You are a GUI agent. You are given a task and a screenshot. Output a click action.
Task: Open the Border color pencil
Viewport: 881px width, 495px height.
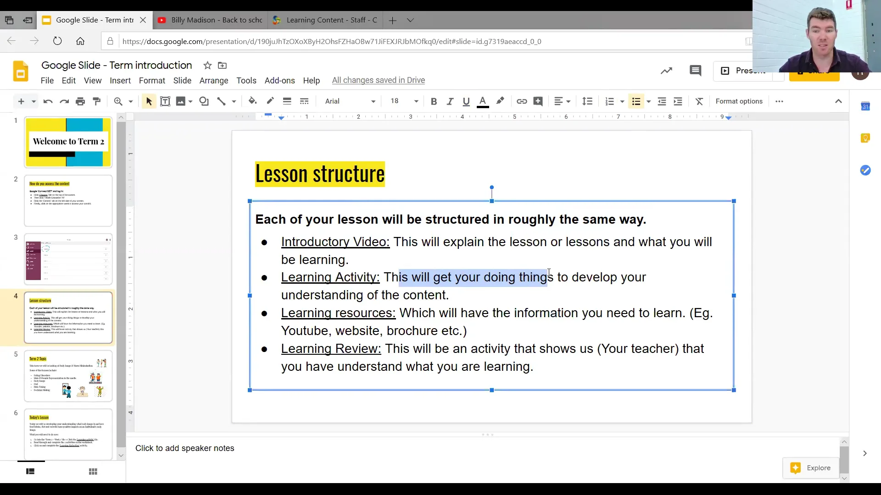click(270, 101)
